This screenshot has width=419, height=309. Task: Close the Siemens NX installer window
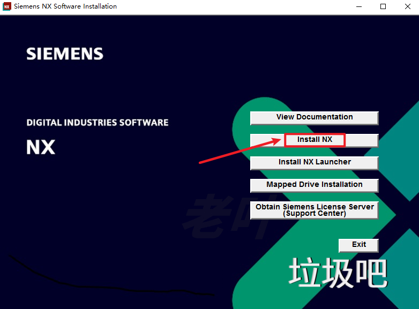pyautogui.click(x=407, y=6)
